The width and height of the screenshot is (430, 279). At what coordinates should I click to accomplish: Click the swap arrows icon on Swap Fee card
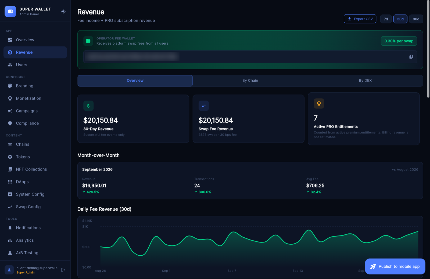204,106
